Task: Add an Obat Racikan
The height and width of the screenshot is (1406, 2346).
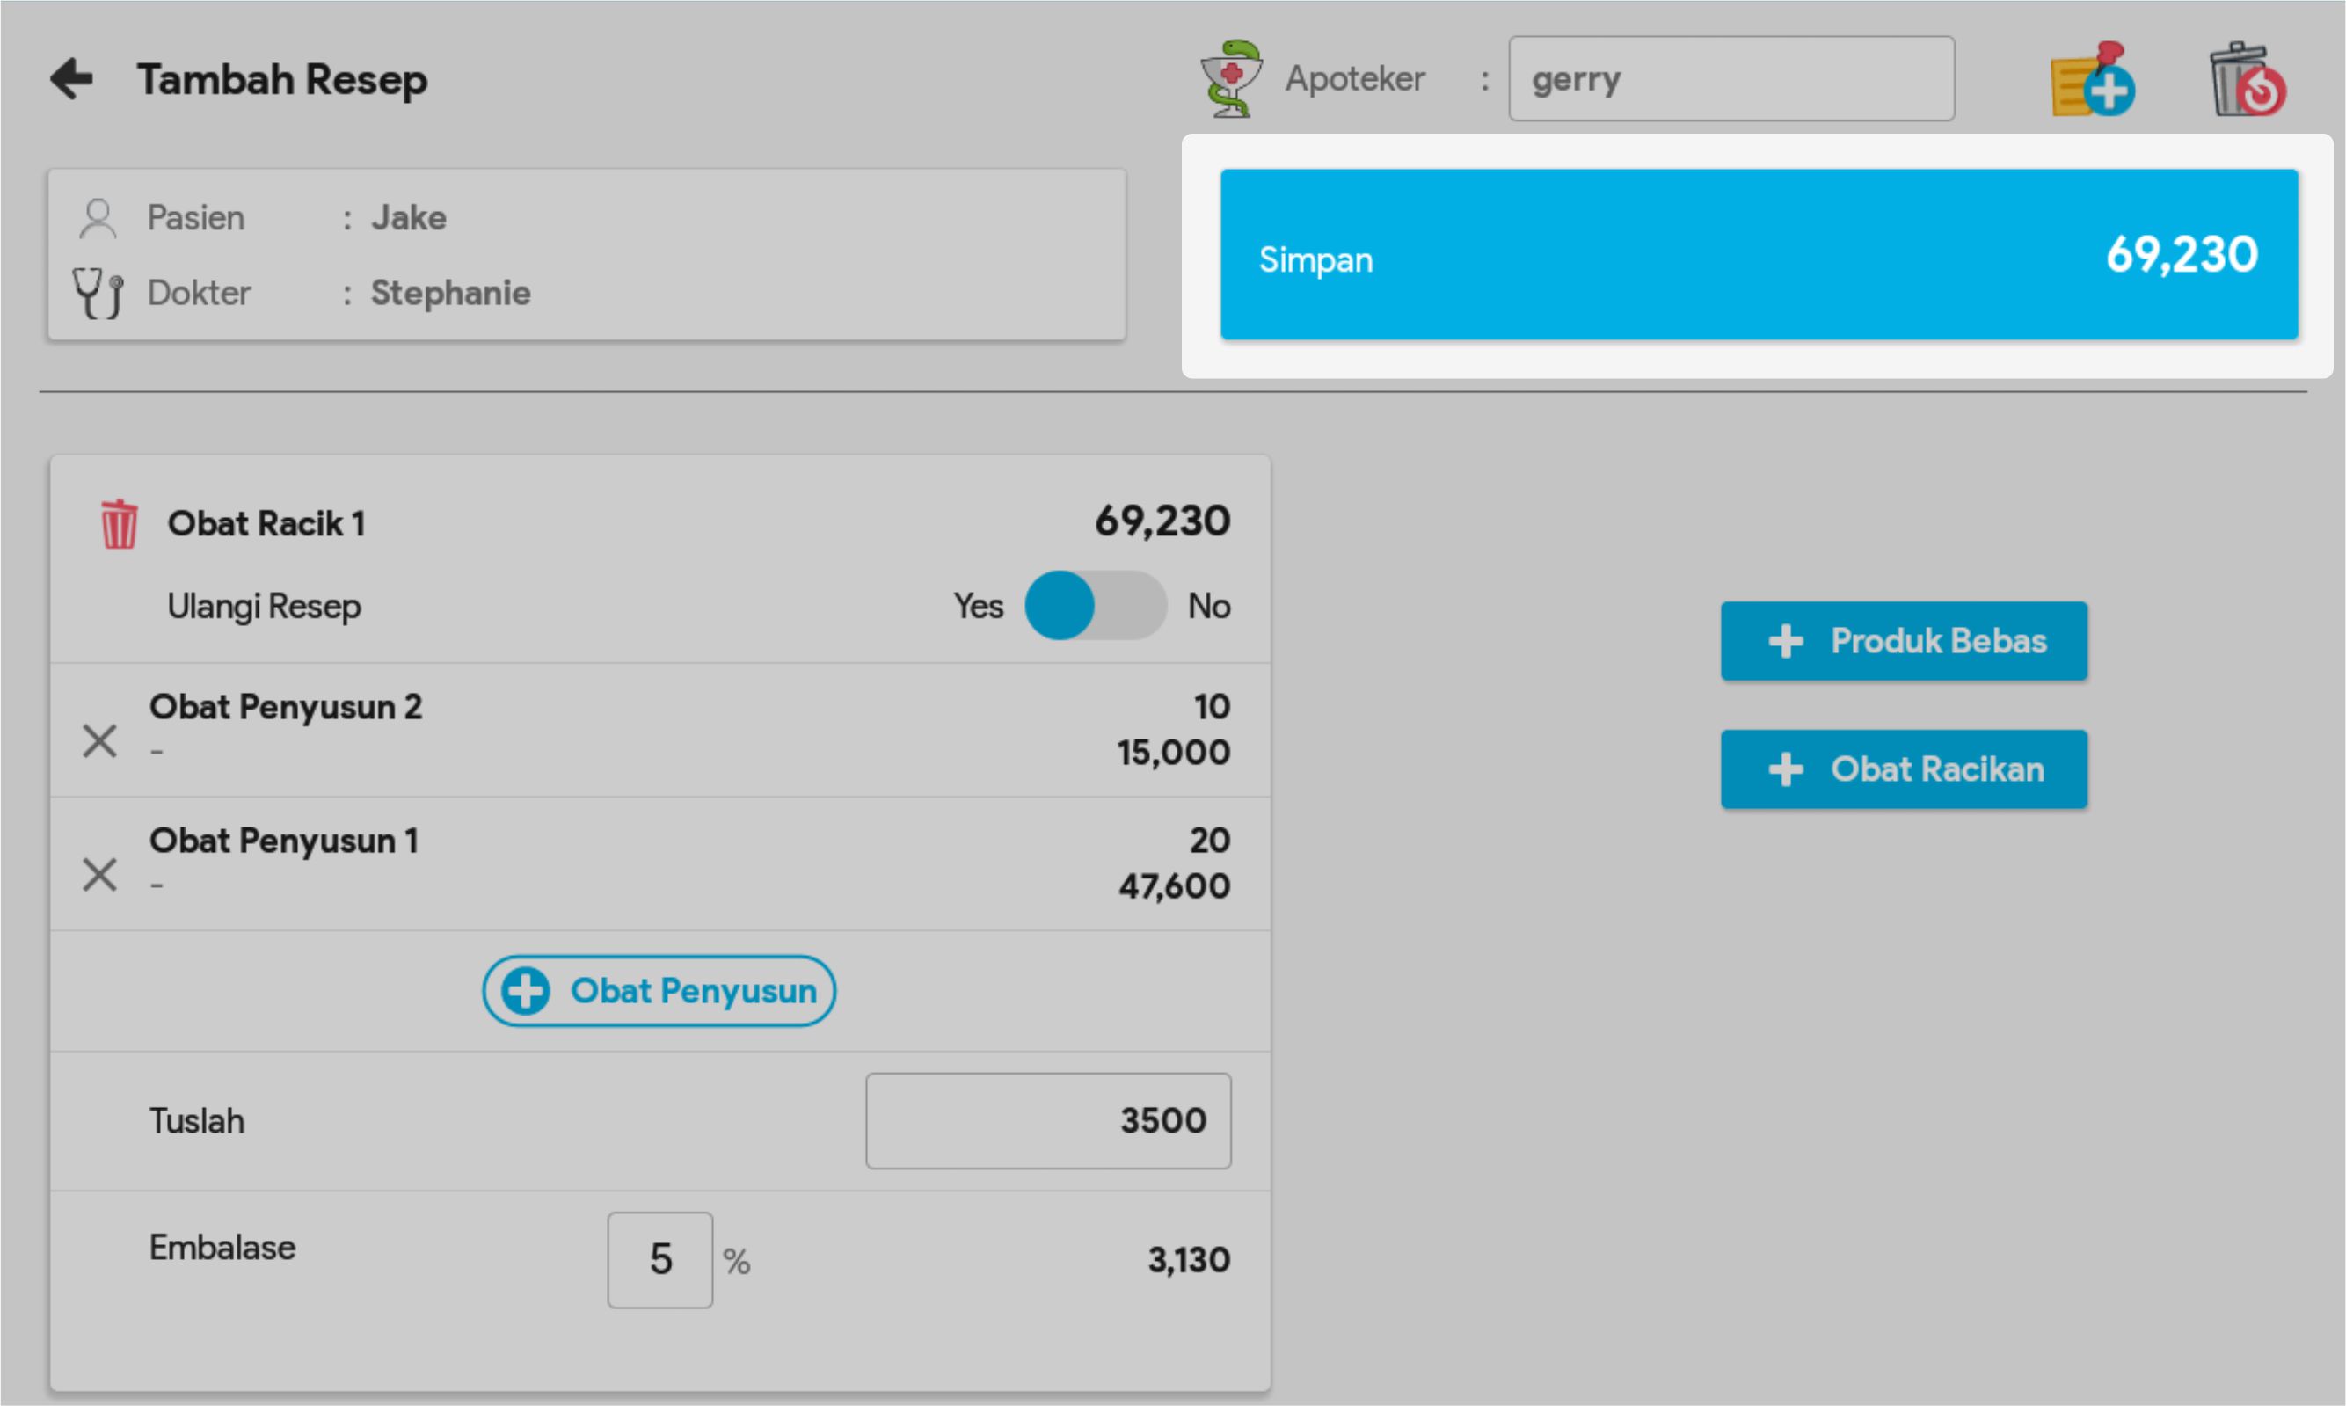Action: coord(1904,769)
